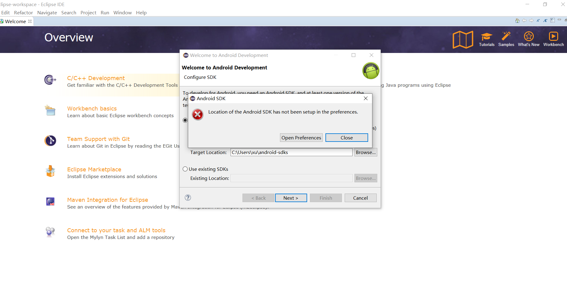Click the Next > button in the wizard
This screenshot has width=567, height=298.
click(291, 198)
